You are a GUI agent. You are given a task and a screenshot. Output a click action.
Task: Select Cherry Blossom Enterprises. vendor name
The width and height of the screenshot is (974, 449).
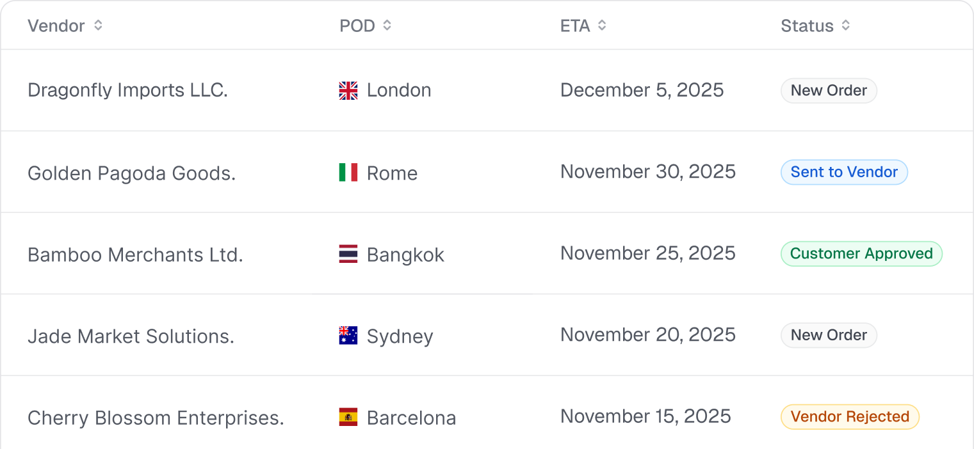click(156, 418)
